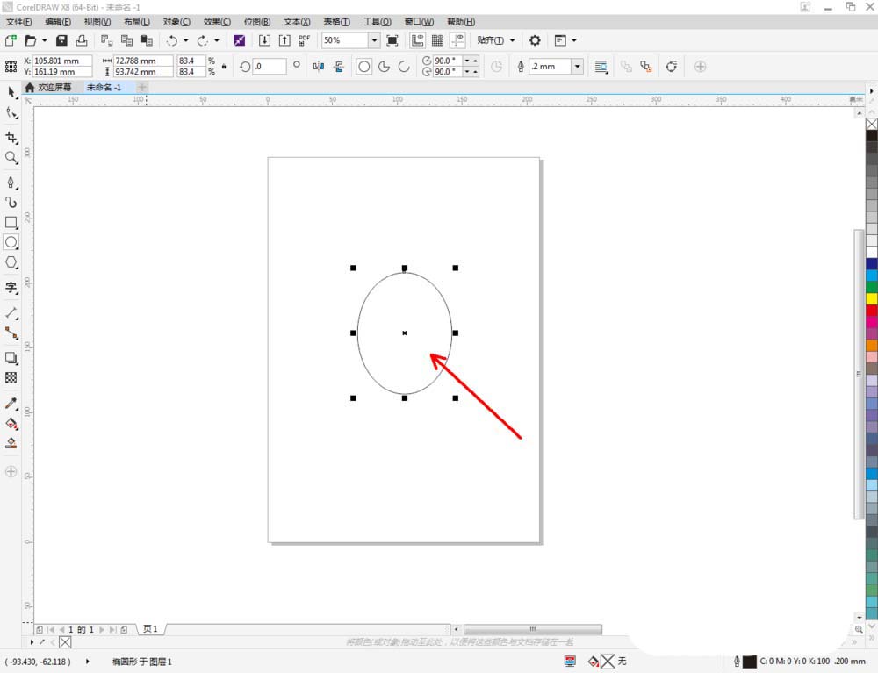The height and width of the screenshot is (673, 878).
Task: Select the Color Eyedropper tool
Action: coord(11,403)
